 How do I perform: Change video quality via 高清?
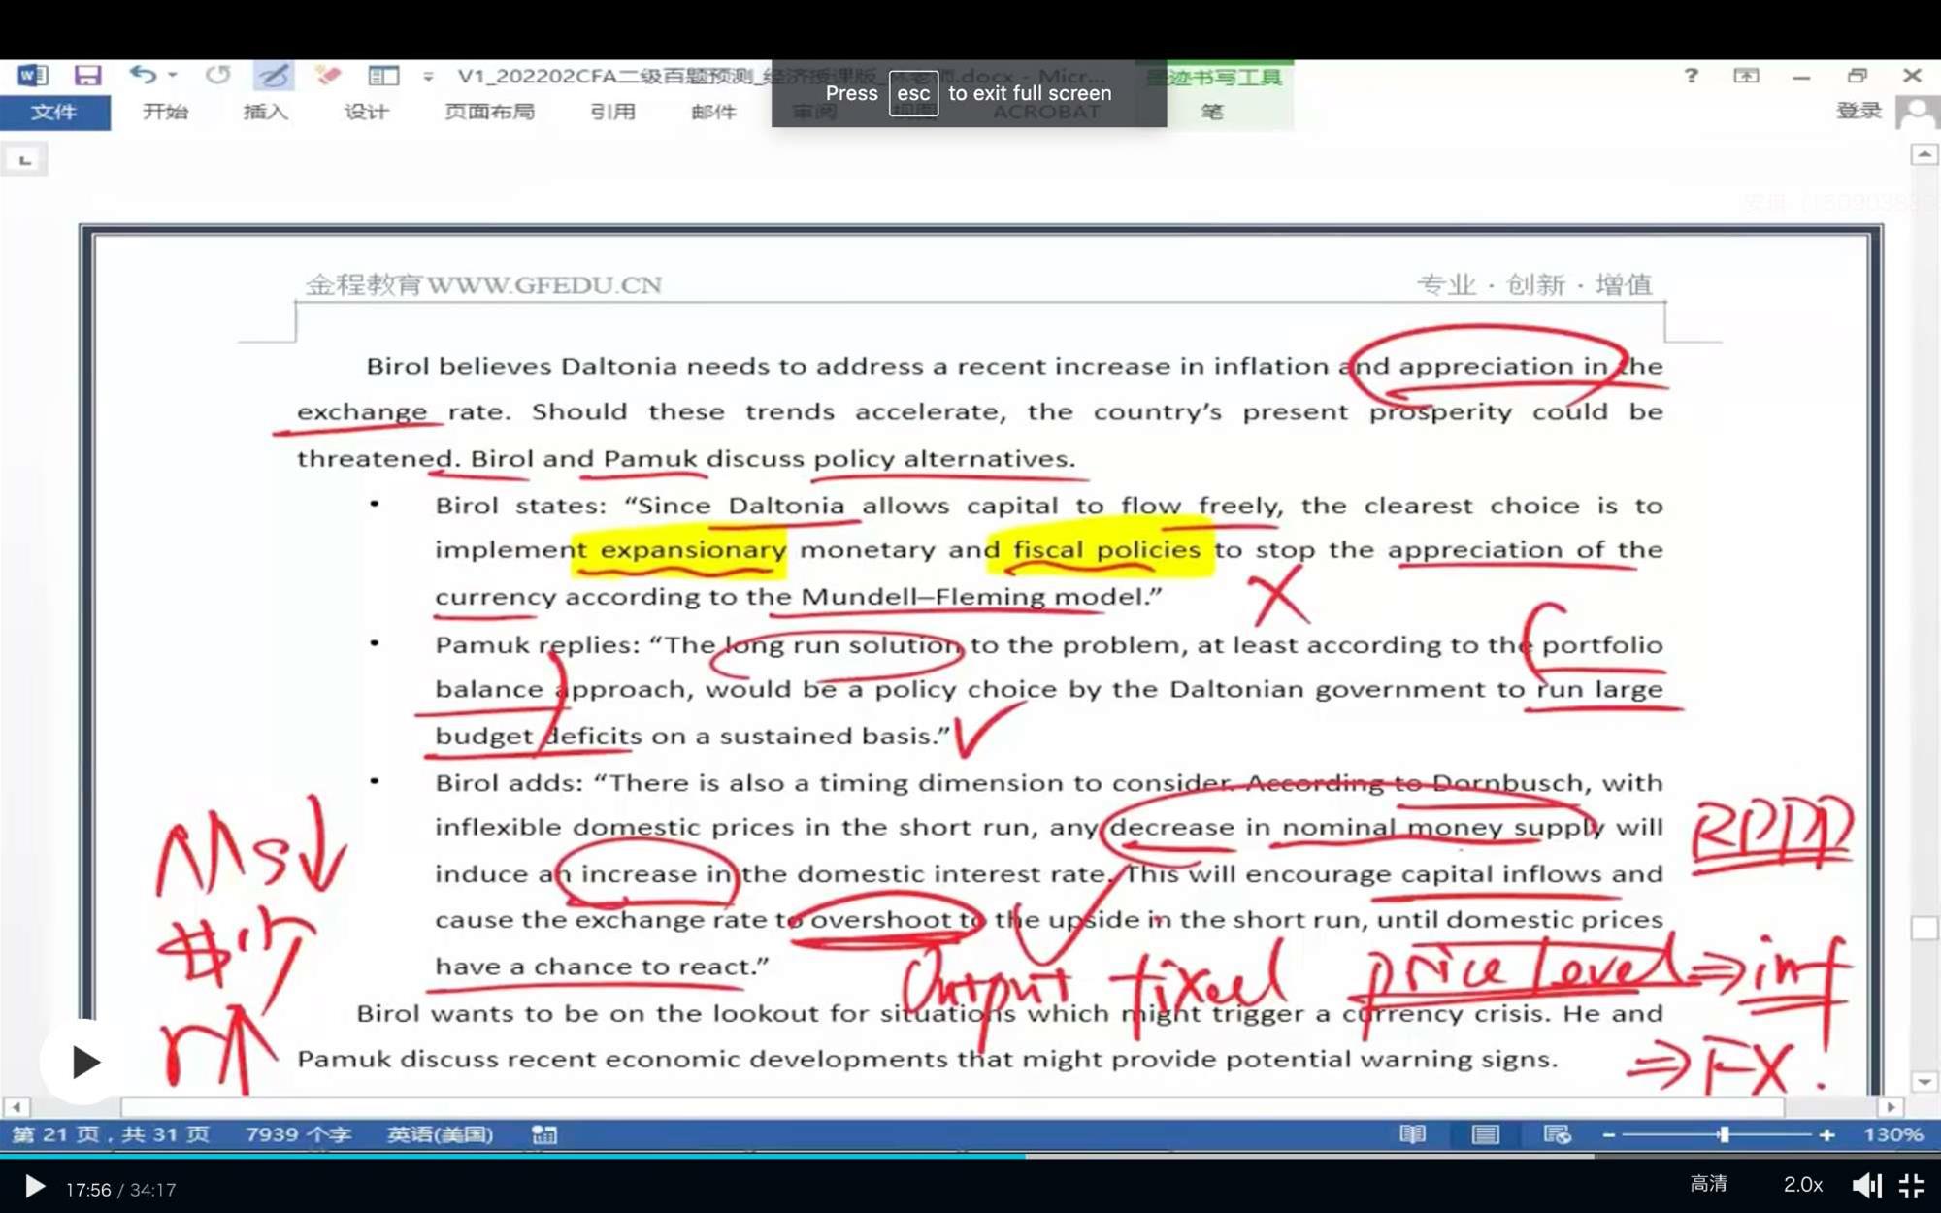point(1708,1184)
